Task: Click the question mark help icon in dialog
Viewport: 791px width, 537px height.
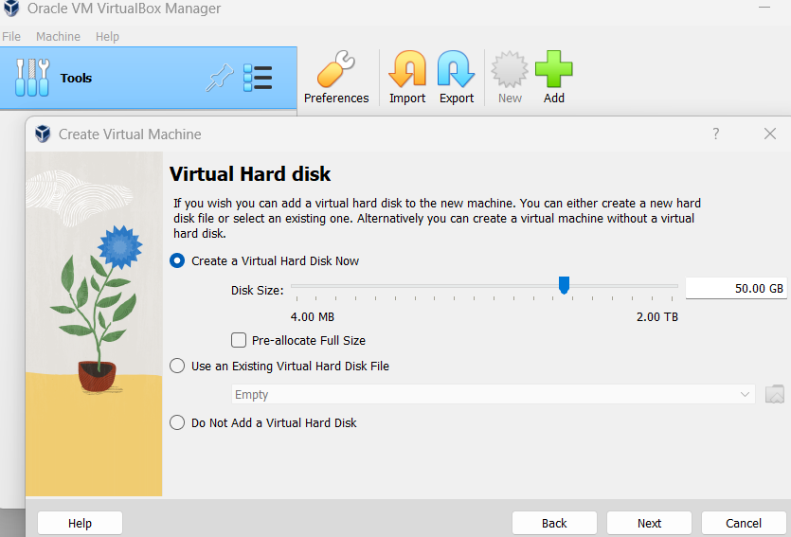Action: (x=716, y=134)
